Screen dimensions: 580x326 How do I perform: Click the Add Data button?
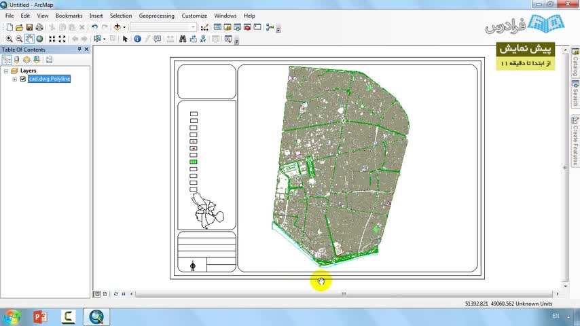[117, 27]
